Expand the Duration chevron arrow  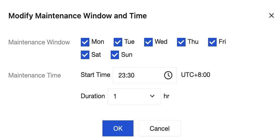152,96
